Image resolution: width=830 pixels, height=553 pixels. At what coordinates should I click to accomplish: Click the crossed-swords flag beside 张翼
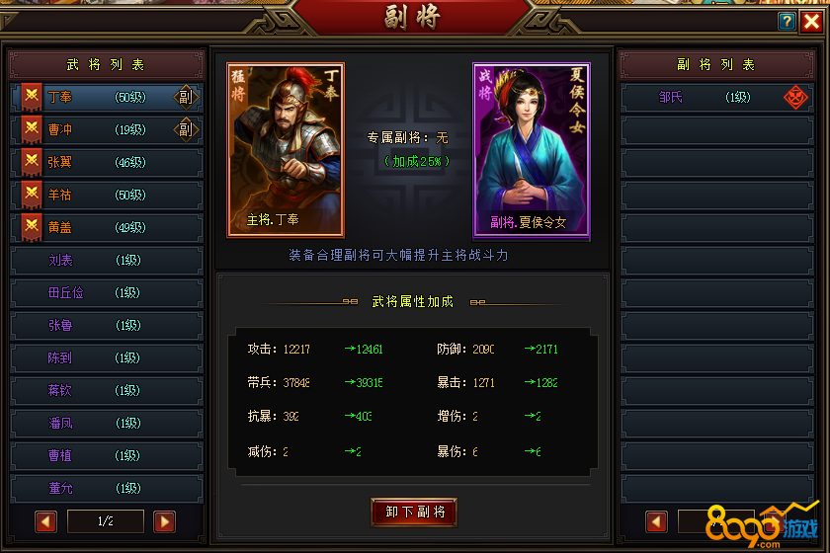[32, 161]
